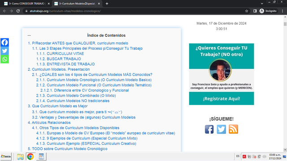287x161 pixels.
Task: Open '5. TODO sobre Curriculum Modelo Cronológico'
Action: [68, 149]
